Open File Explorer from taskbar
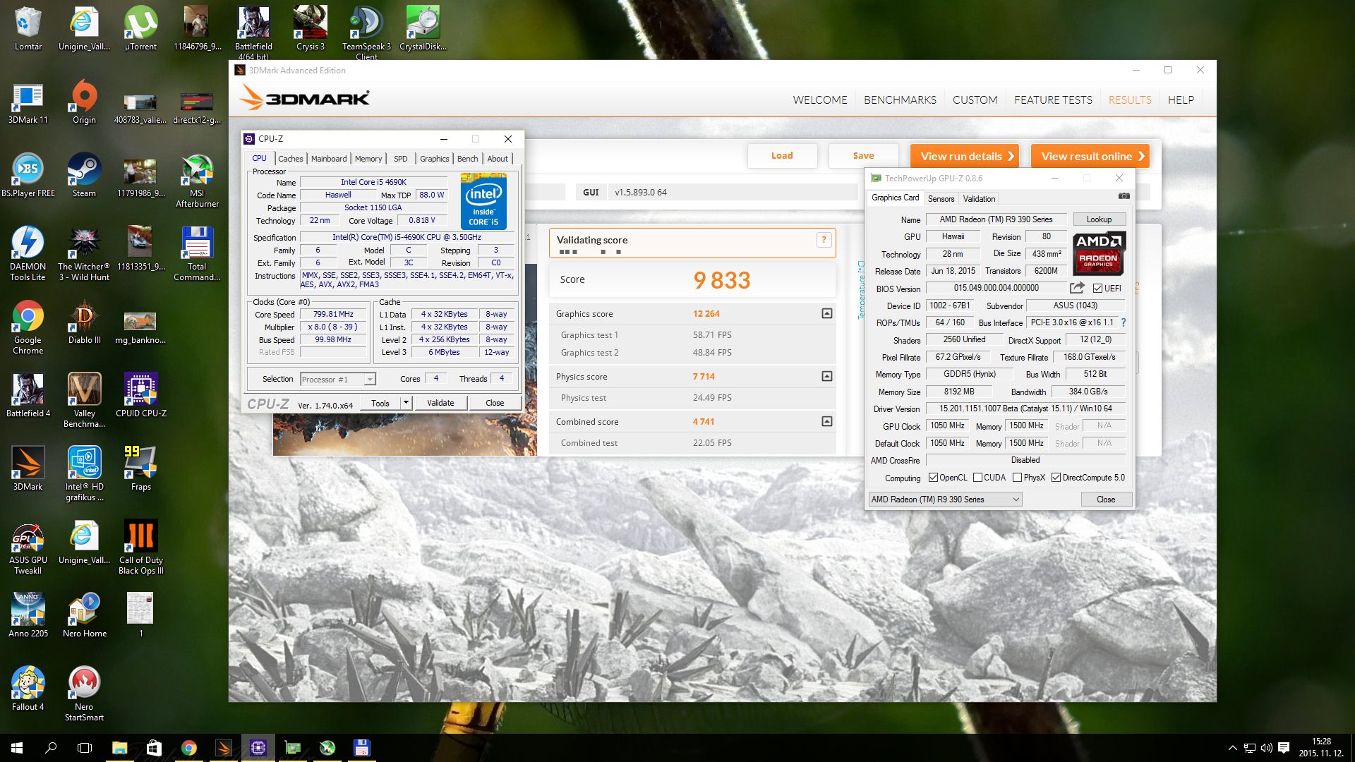 pyautogui.click(x=119, y=748)
